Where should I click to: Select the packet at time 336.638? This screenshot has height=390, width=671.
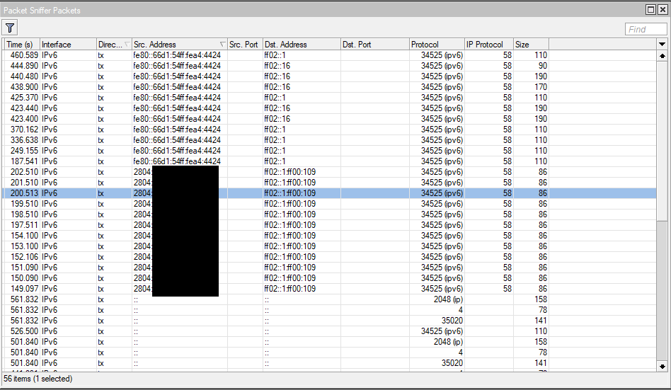(x=328, y=140)
